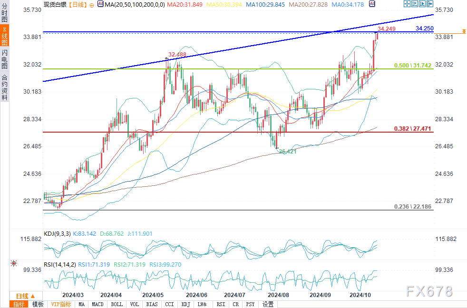Viewport: 467px width, 308px height.
Task: Click the K:83.142 KDJ value
Action: (85, 233)
